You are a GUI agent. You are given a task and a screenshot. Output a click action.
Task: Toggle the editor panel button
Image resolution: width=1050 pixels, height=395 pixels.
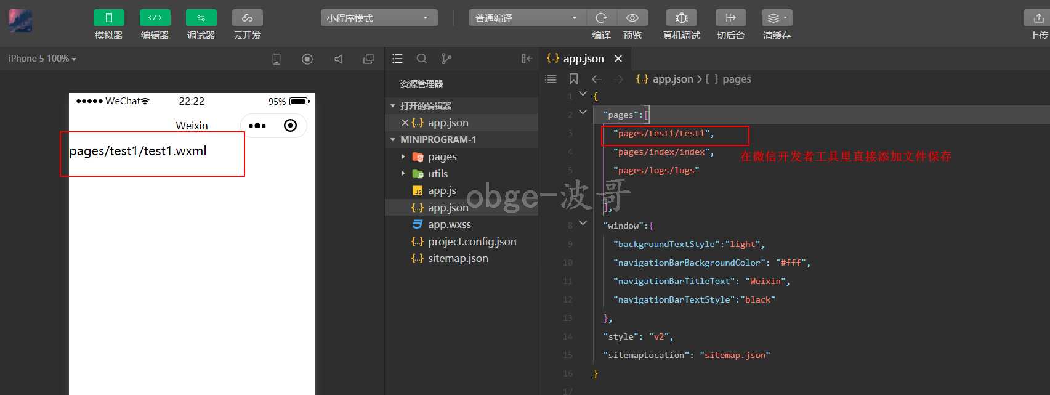click(155, 18)
